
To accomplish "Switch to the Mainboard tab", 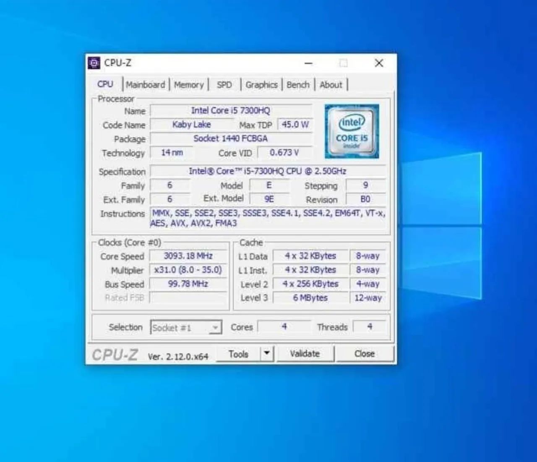I will click(x=146, y=85).
